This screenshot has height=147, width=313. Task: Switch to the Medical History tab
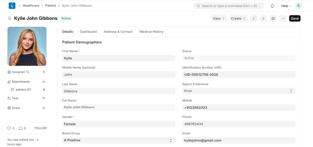[x=151, y=31]
